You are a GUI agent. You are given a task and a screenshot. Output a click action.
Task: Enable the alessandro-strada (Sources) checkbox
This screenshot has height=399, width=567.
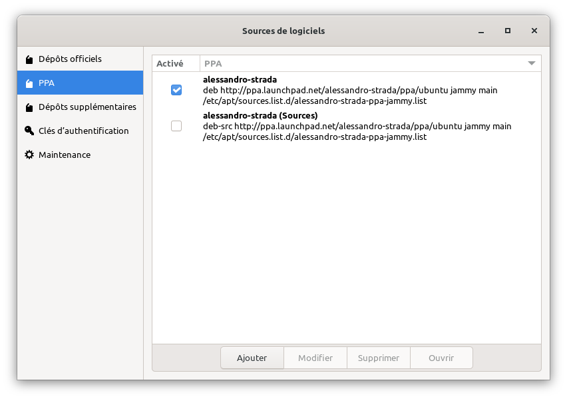pos(176,126)
